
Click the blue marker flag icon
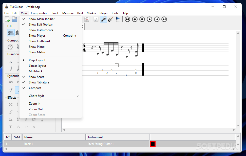118,19
